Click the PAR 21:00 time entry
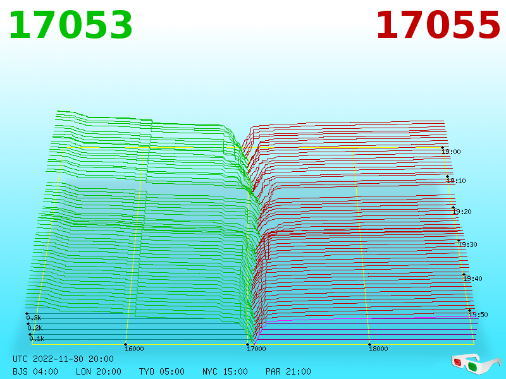Screen dimensions: 506x379 (x=288, y=371)
